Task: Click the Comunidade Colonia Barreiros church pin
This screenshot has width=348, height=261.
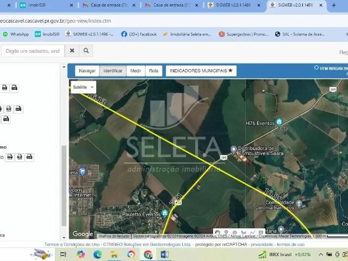Action: (x=299, y=204)
